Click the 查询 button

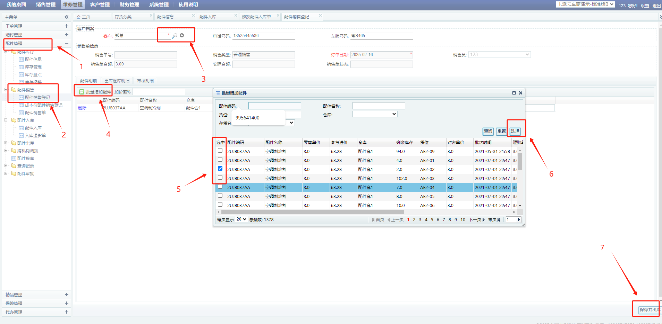pos(488,131)
